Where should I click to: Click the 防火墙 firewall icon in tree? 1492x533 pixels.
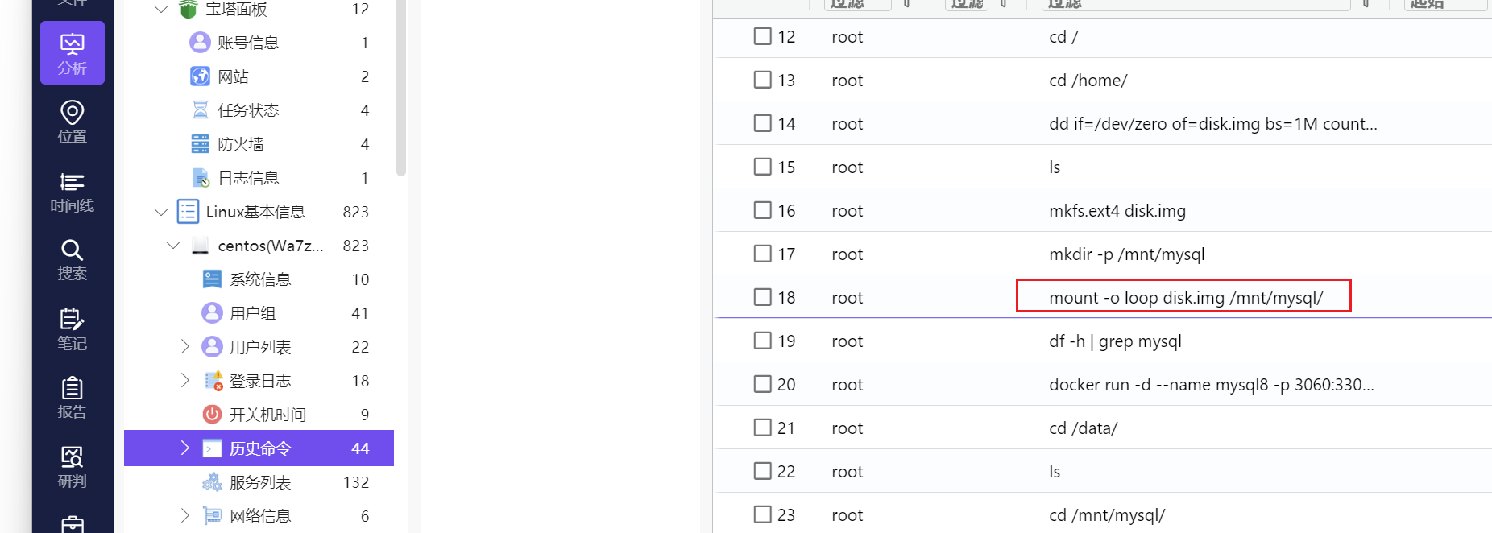200,144
